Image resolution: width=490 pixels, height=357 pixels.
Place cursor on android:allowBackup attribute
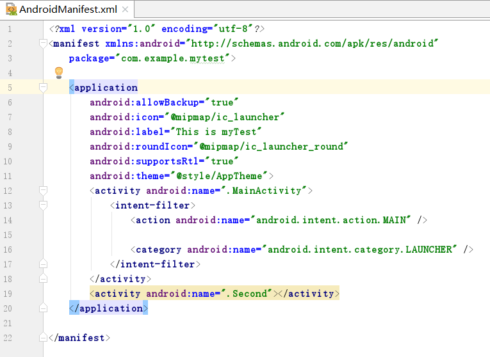tap(144, 102)
